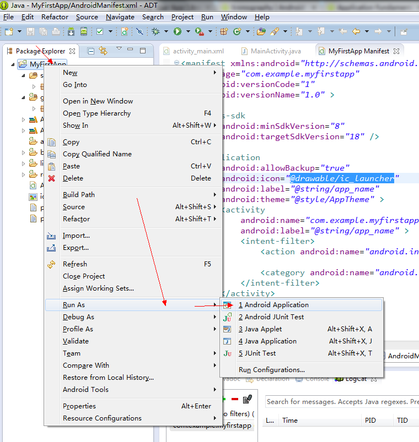This screenshot has width=419, height=442.
Task: Open the File menu
Action: click(8, 17)
